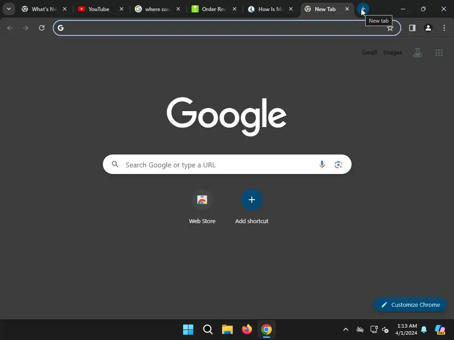Launch Firefox from the taskbar

(x=247, y=329)
